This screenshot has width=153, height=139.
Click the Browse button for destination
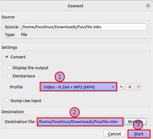tap(135, 122)
